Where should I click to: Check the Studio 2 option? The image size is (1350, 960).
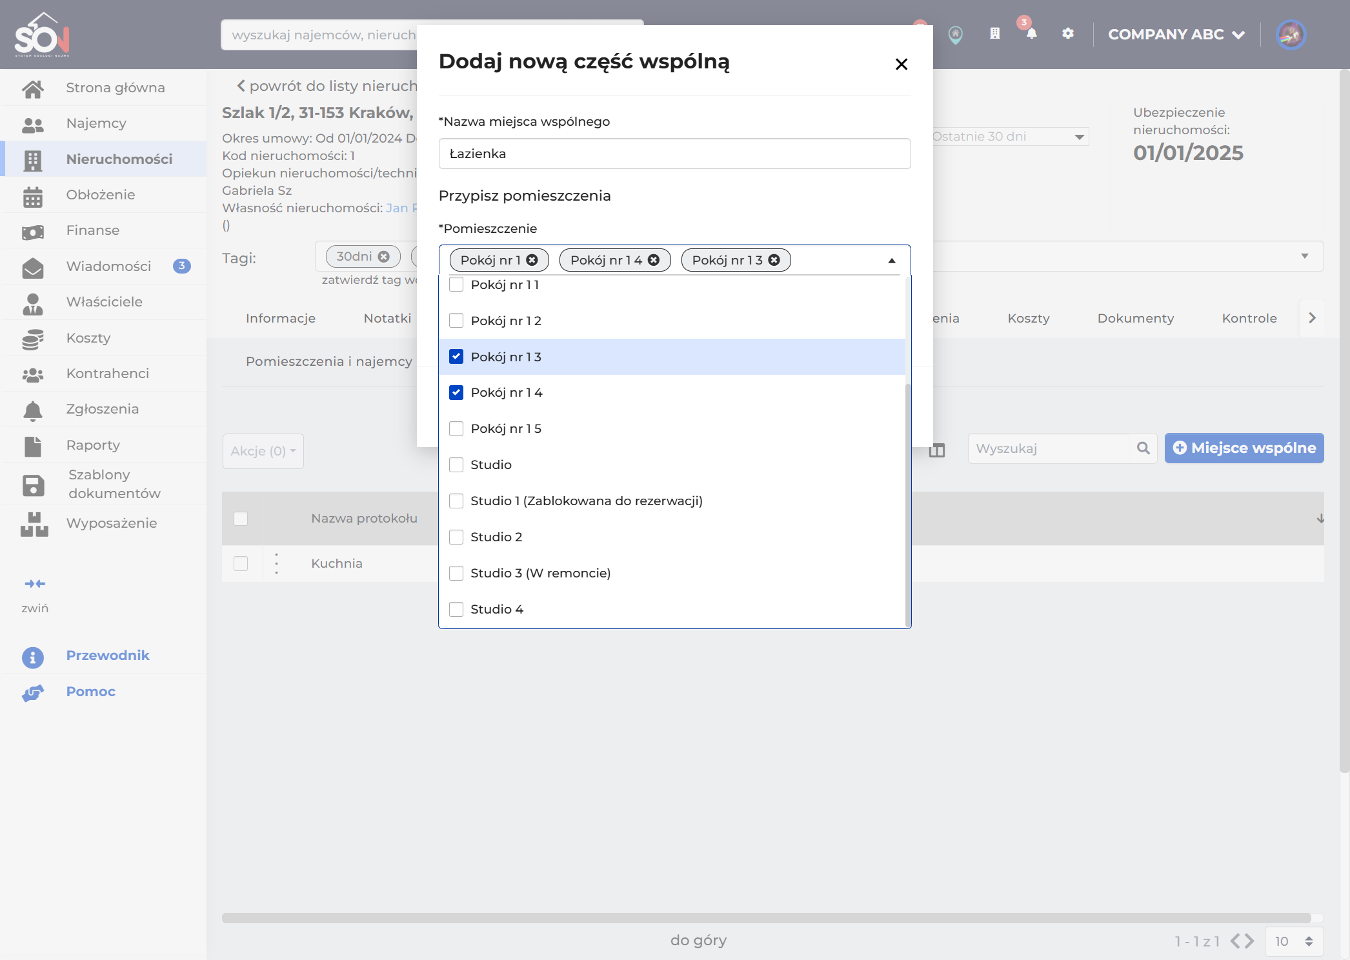point(456,537)
